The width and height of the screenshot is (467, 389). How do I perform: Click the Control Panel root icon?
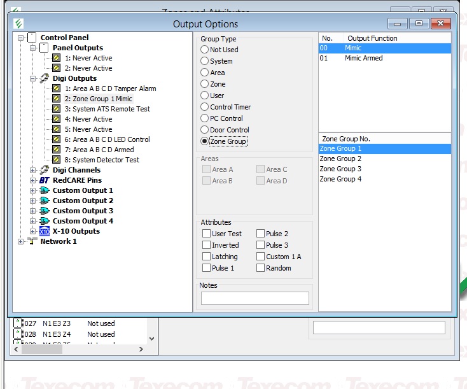[x=32, y=38]
